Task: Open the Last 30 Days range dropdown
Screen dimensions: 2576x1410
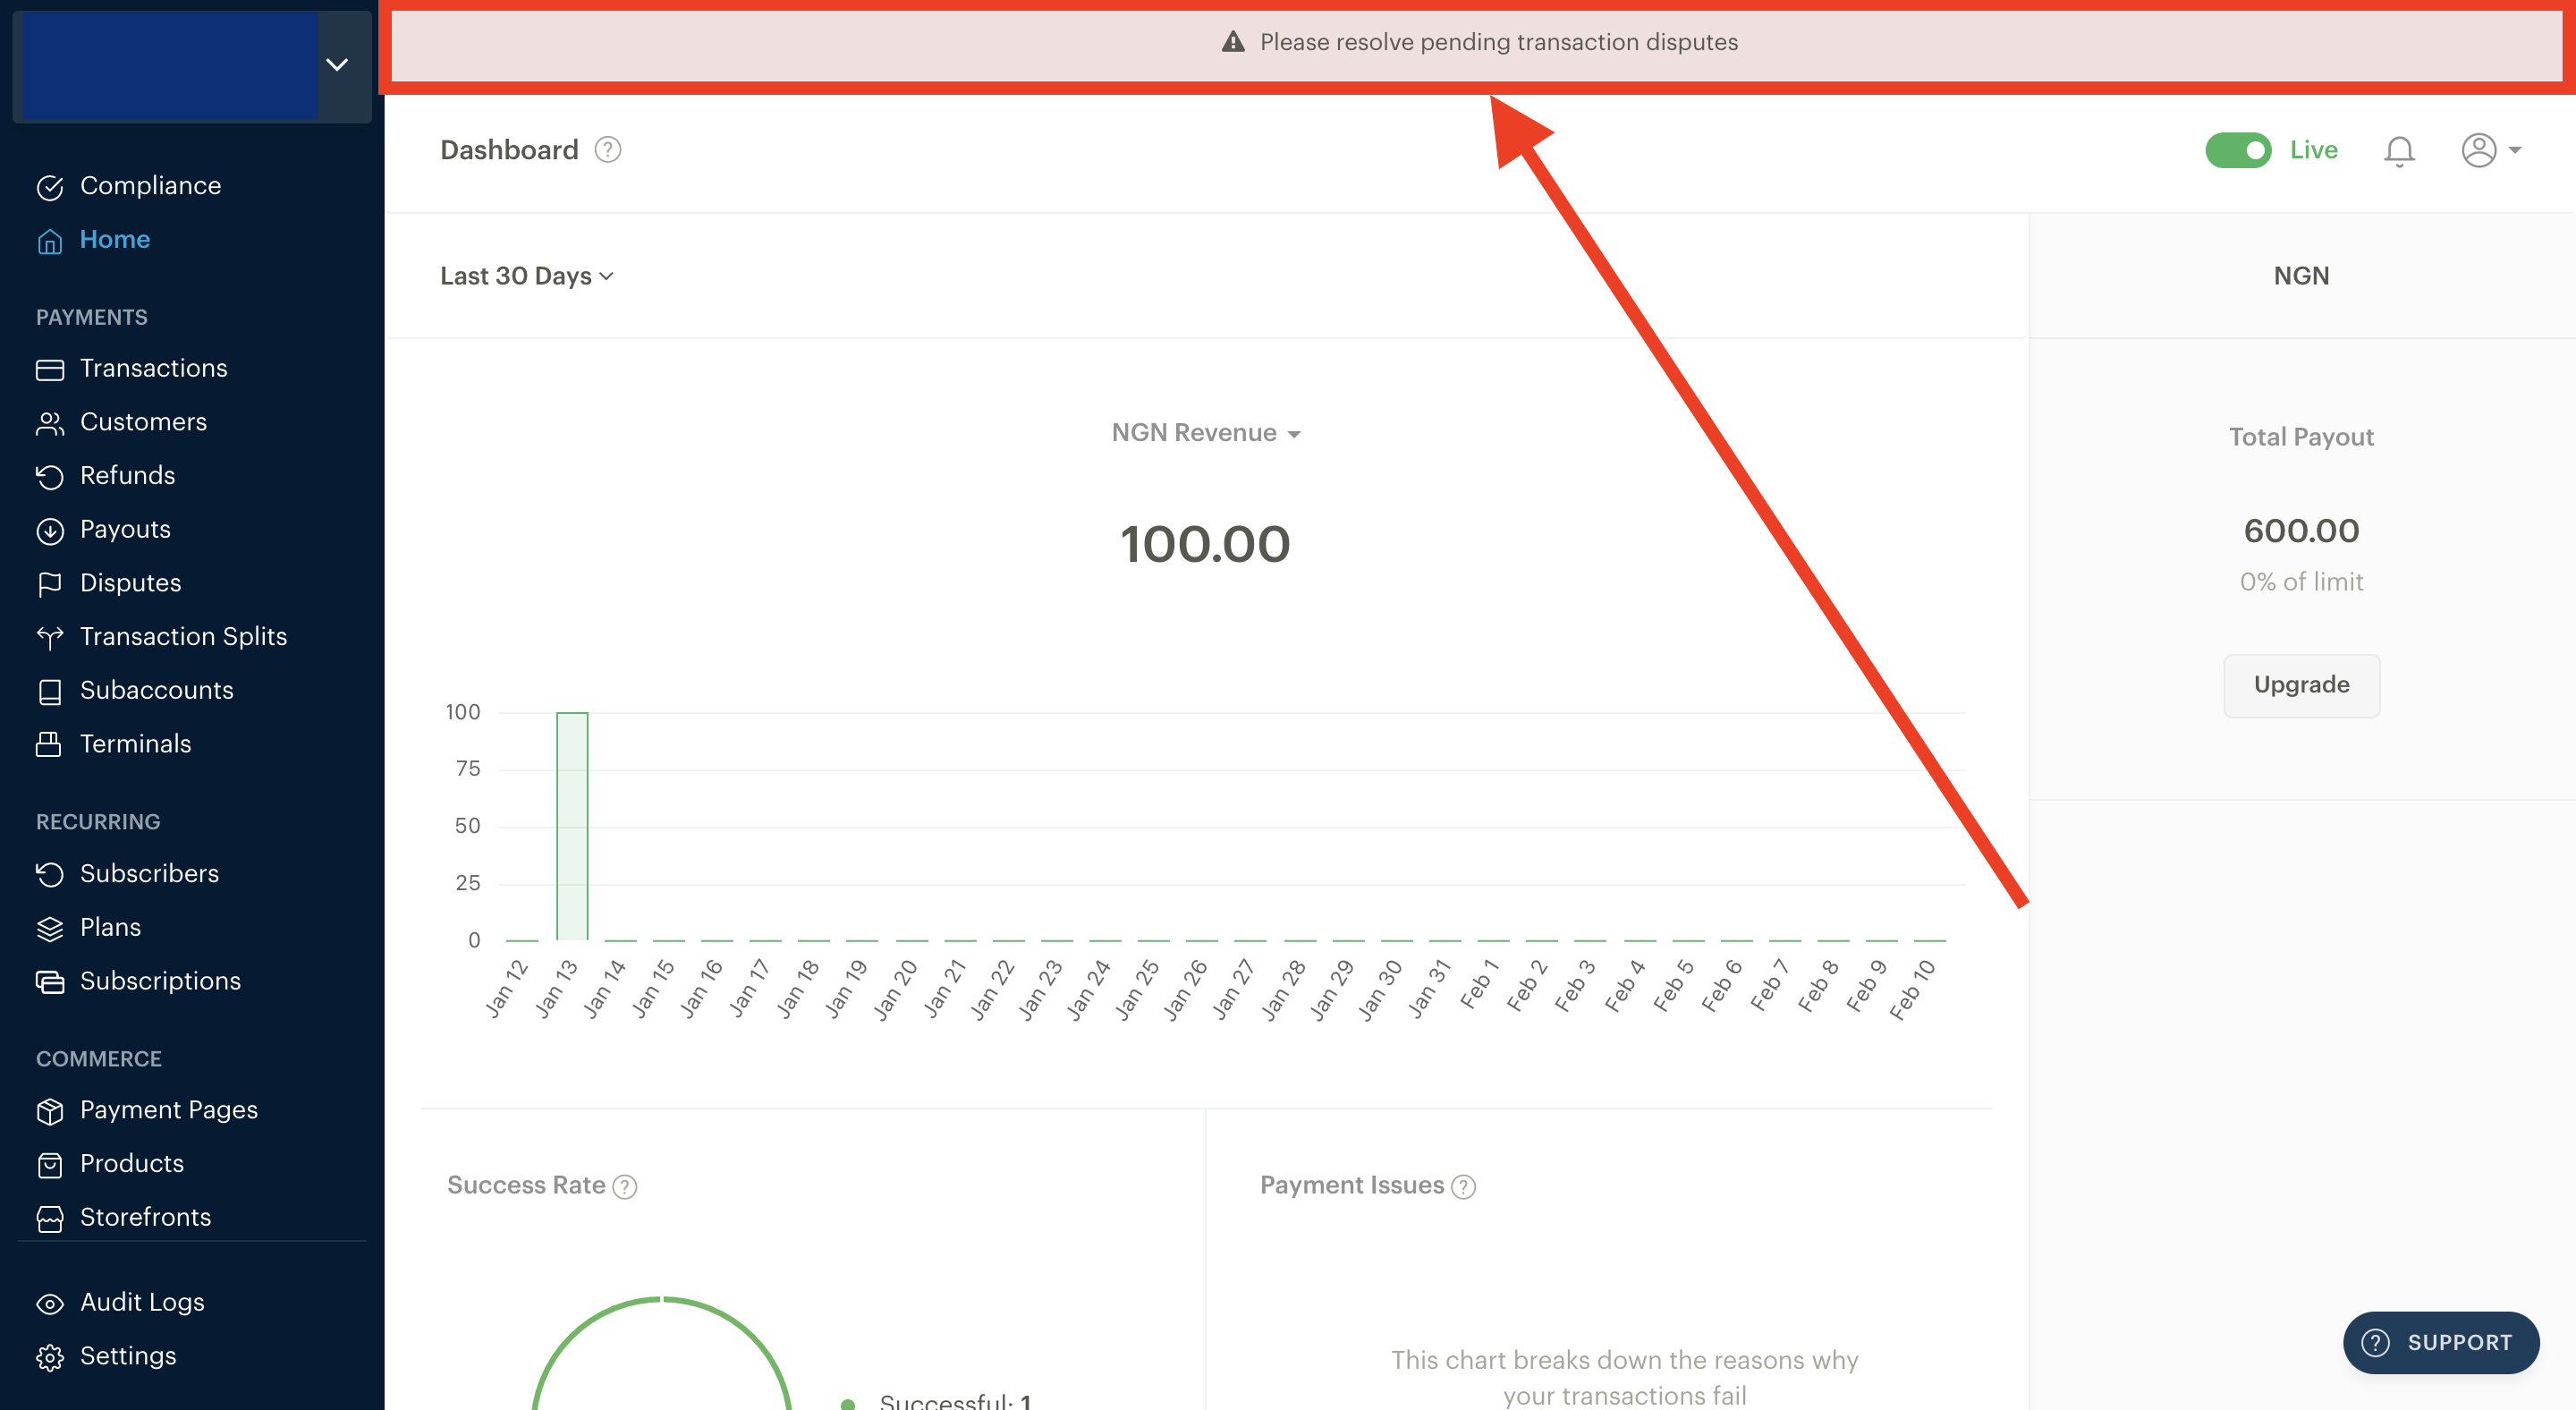Action: point(527,276)
